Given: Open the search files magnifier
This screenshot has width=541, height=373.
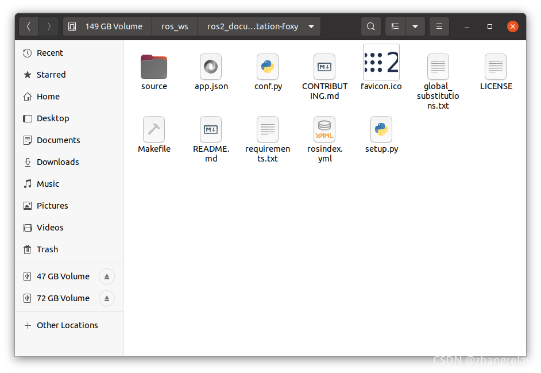Looking at the screenshot, I should [x=370, y=26].
